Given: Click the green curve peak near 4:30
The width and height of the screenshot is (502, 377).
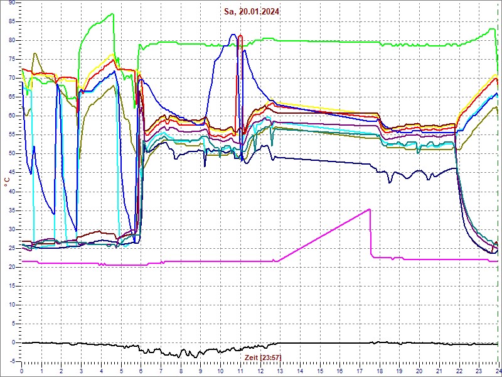Looking at the screenshot, I should pyautogui.click(x=112, y=14).
